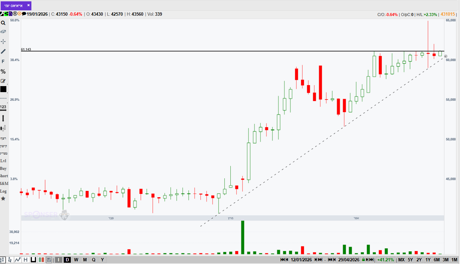This screenshot has height=264, width=460.
Task: Expand the candle type dropdown in sidebar
Action: point(3,128)
